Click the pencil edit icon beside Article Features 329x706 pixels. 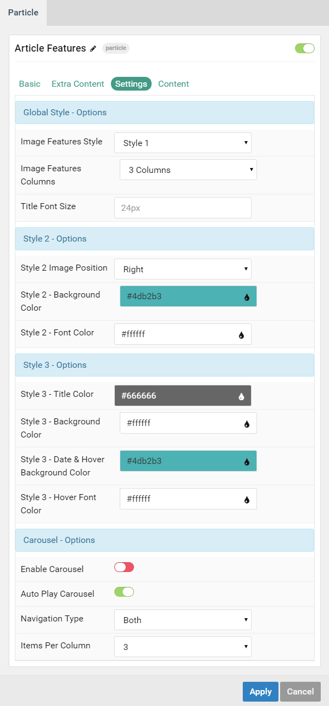click(93, 48)
